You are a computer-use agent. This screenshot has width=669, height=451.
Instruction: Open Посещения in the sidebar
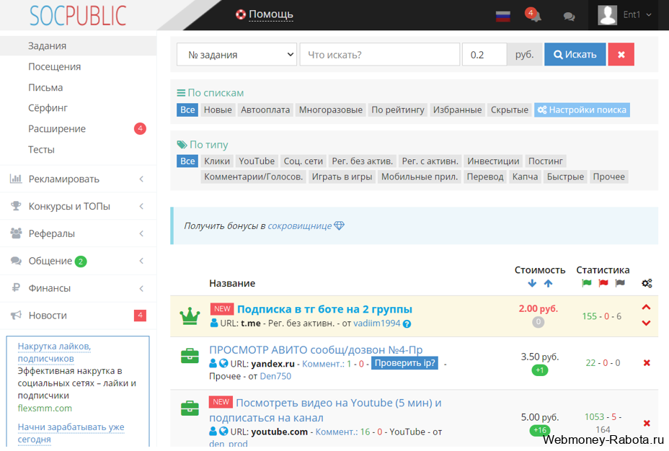click(78, 66)
